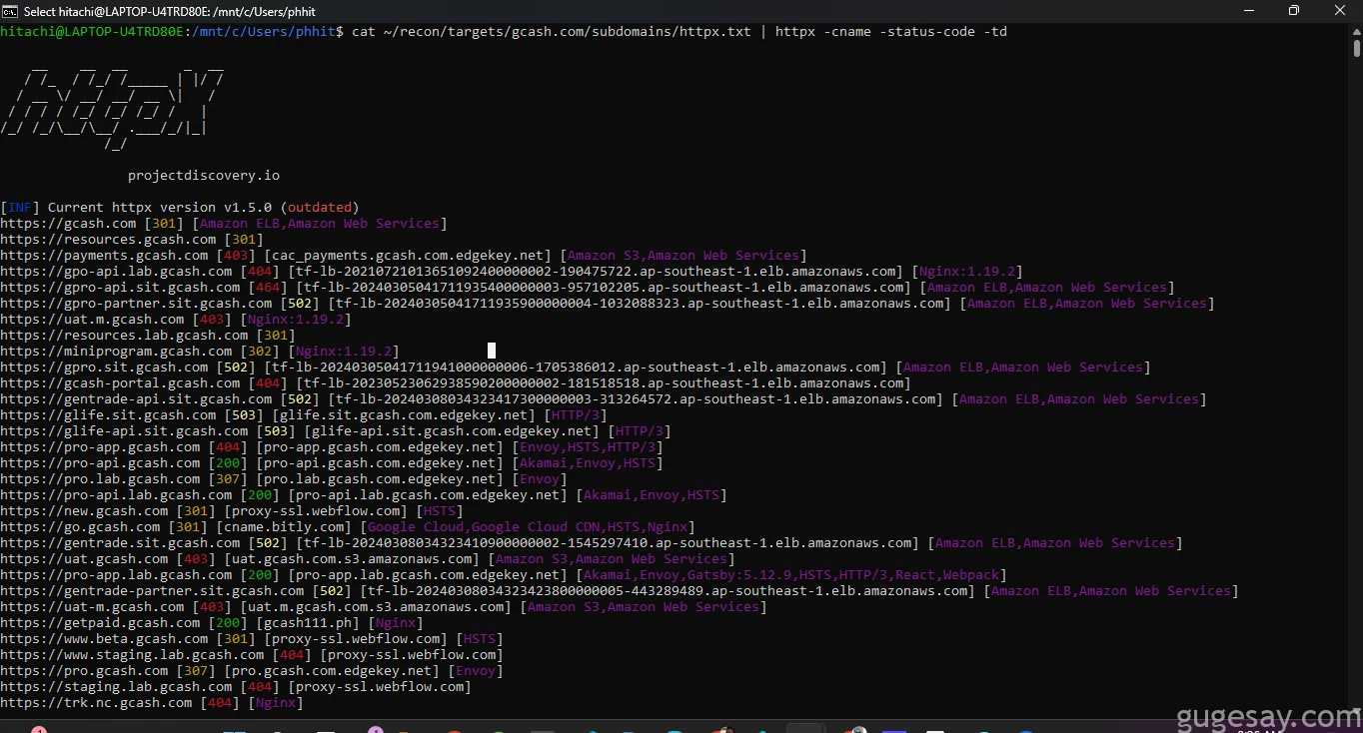Viewport: 1363px width, 733px height.
Task: Click 'Google Cloud,Google Cloud CDN,HSTS,Nginx' tech tag
Action: tap(528, 526)
